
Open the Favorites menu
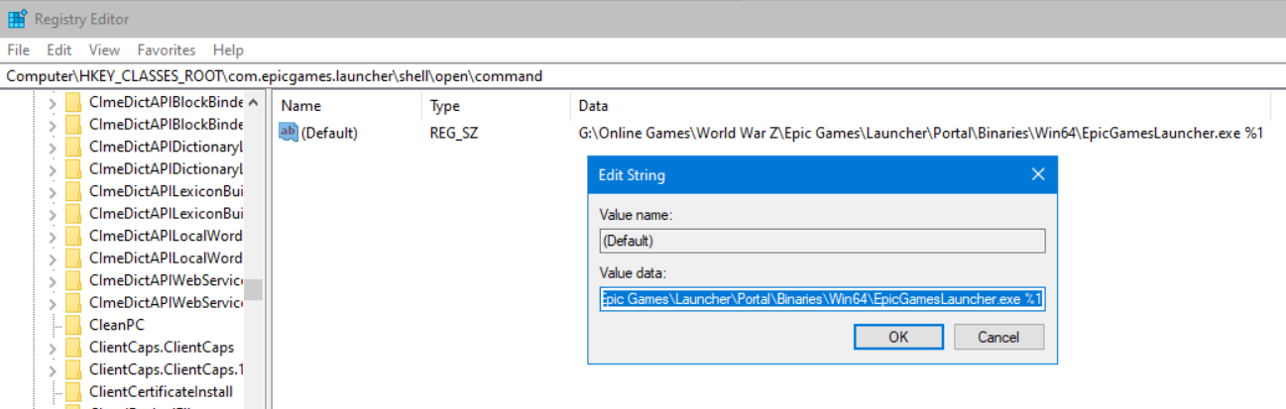[x=167, y=50]
